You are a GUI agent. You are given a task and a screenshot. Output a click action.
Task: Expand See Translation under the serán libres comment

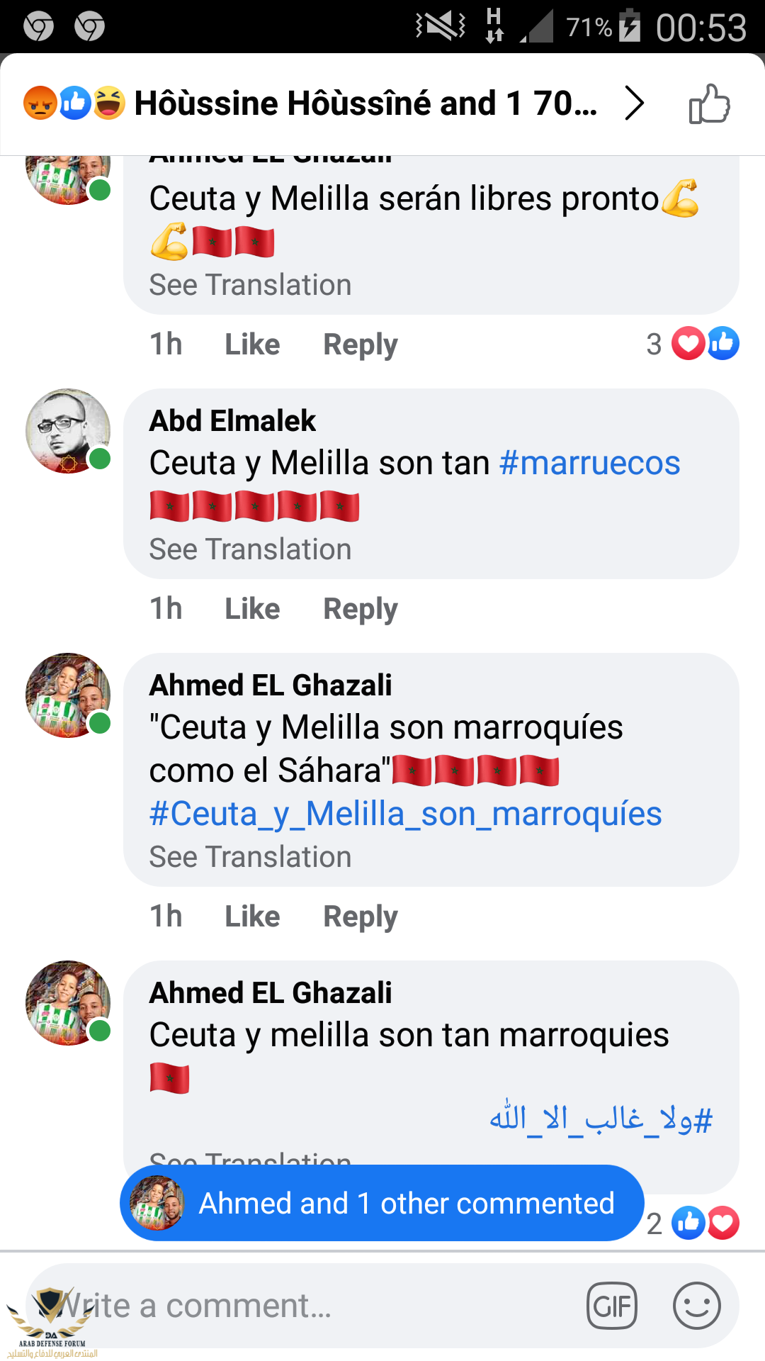[x=250, y=285]
